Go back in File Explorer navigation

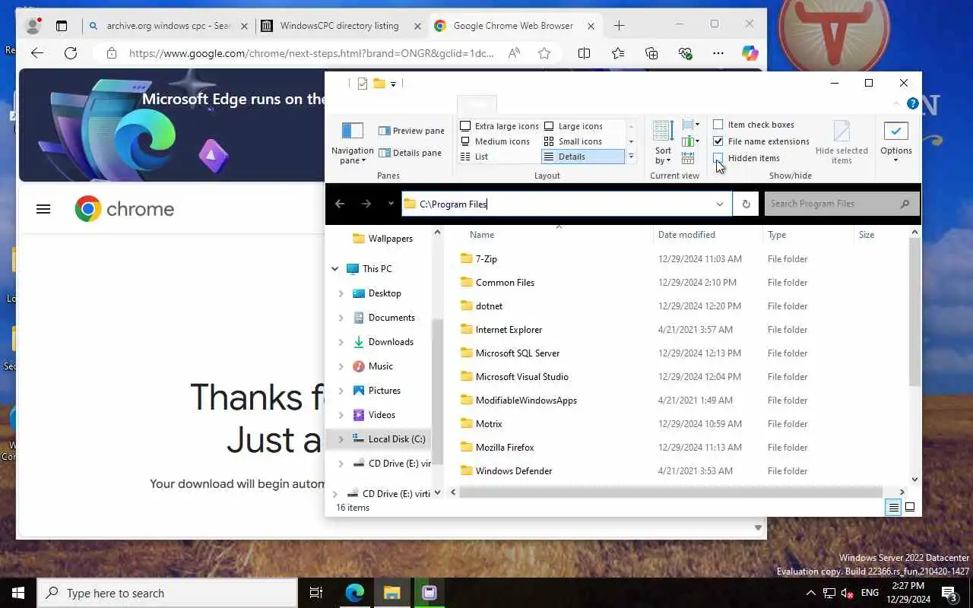(340, 204)
